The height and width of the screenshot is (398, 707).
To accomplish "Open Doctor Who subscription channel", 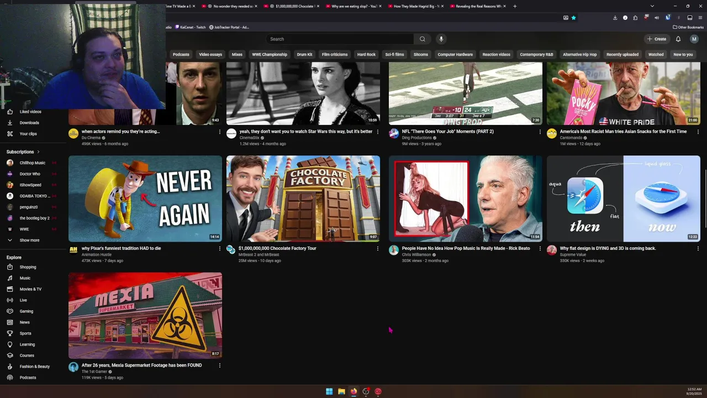I will 30,174.
